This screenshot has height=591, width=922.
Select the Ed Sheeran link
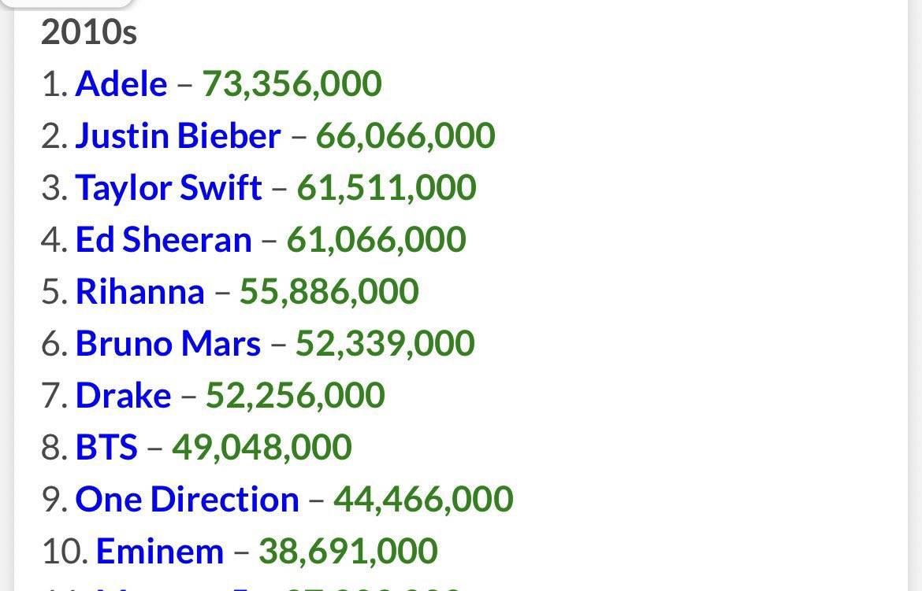point(163,239)
